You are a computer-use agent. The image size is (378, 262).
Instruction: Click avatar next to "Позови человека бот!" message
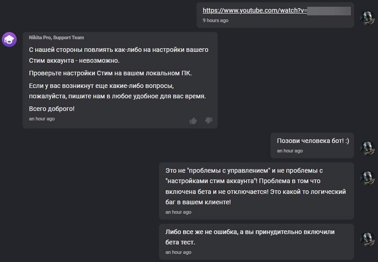367,147
